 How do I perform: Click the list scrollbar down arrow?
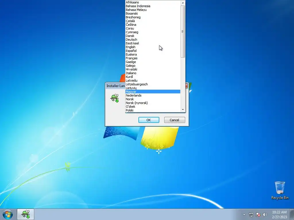(x=183, y=110)
